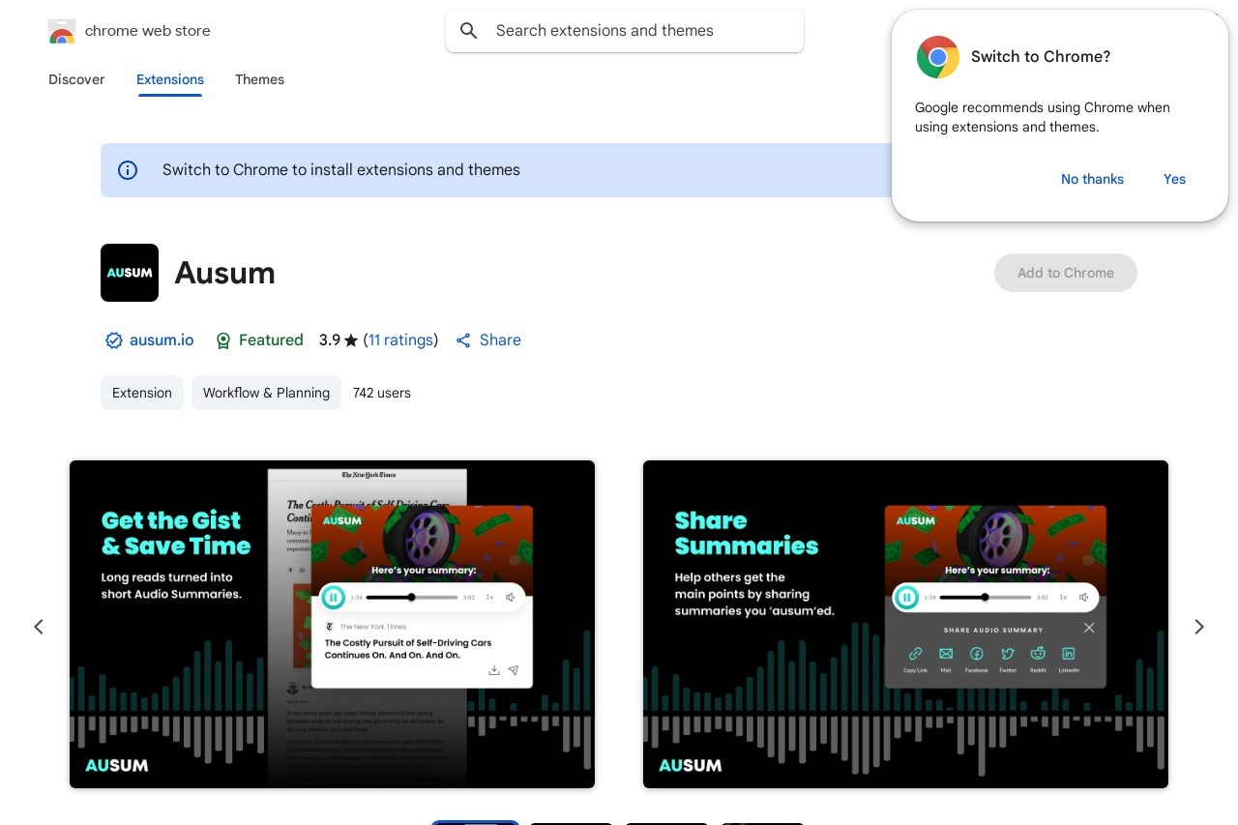Image resolution: width=1238 pixels, height=825 pixels.
Task: Click the Chrome logo in Switch dialog
Action: (x=937, y=57)
